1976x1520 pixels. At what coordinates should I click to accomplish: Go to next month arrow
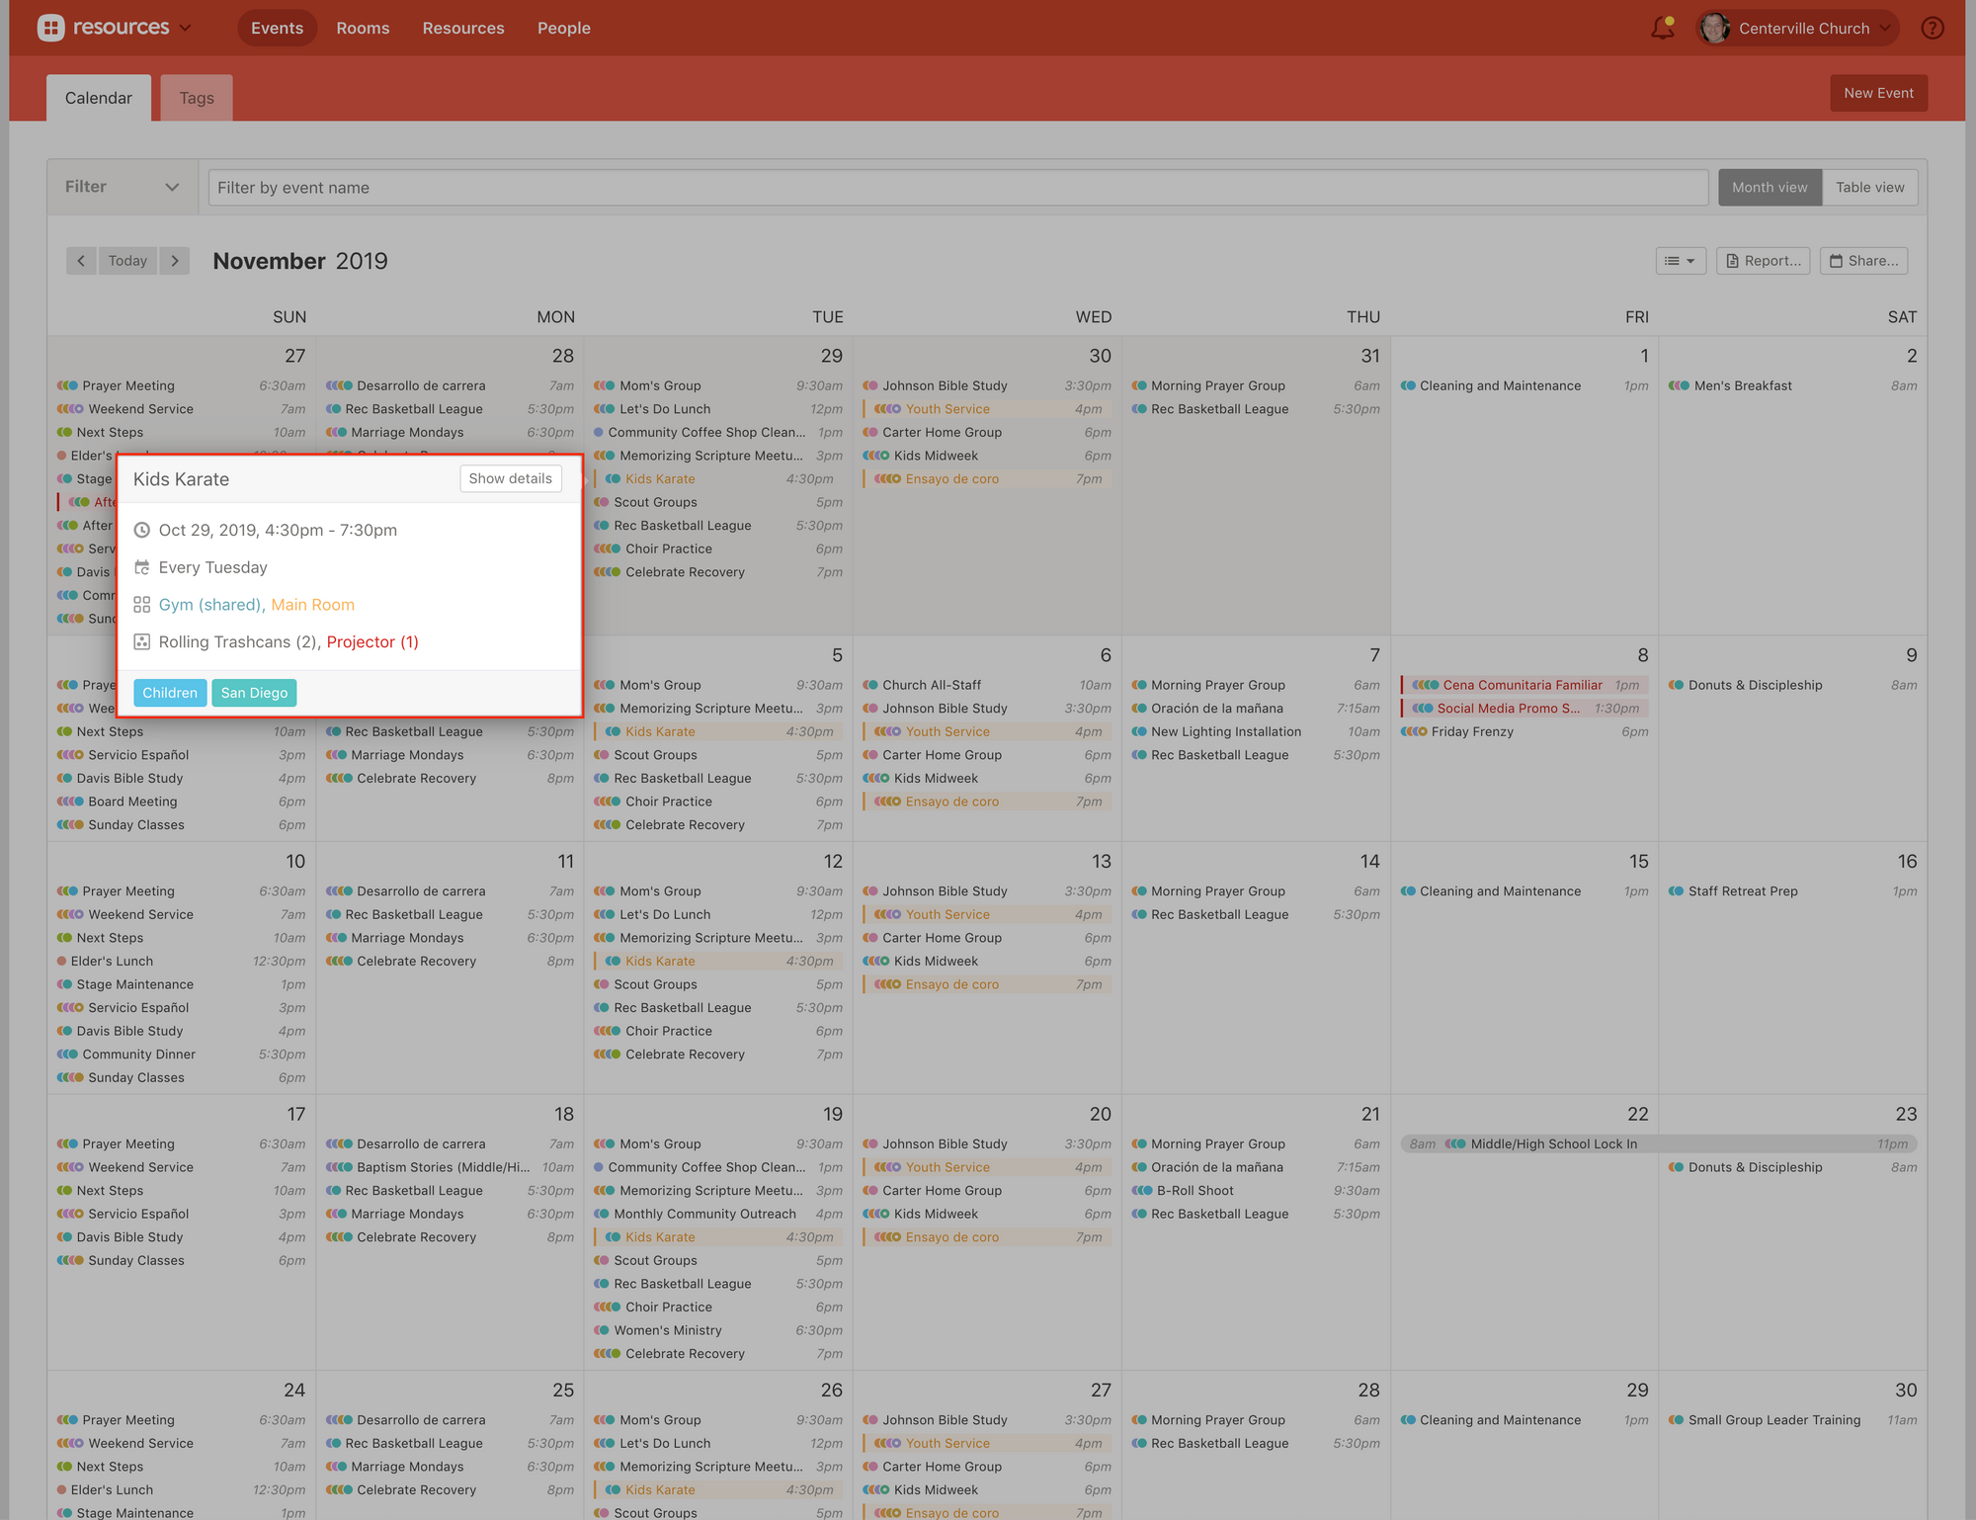(175, 261)
